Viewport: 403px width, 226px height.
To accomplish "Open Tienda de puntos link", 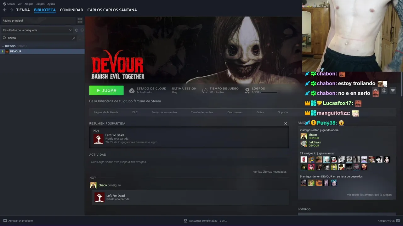I will click(202, 112).
